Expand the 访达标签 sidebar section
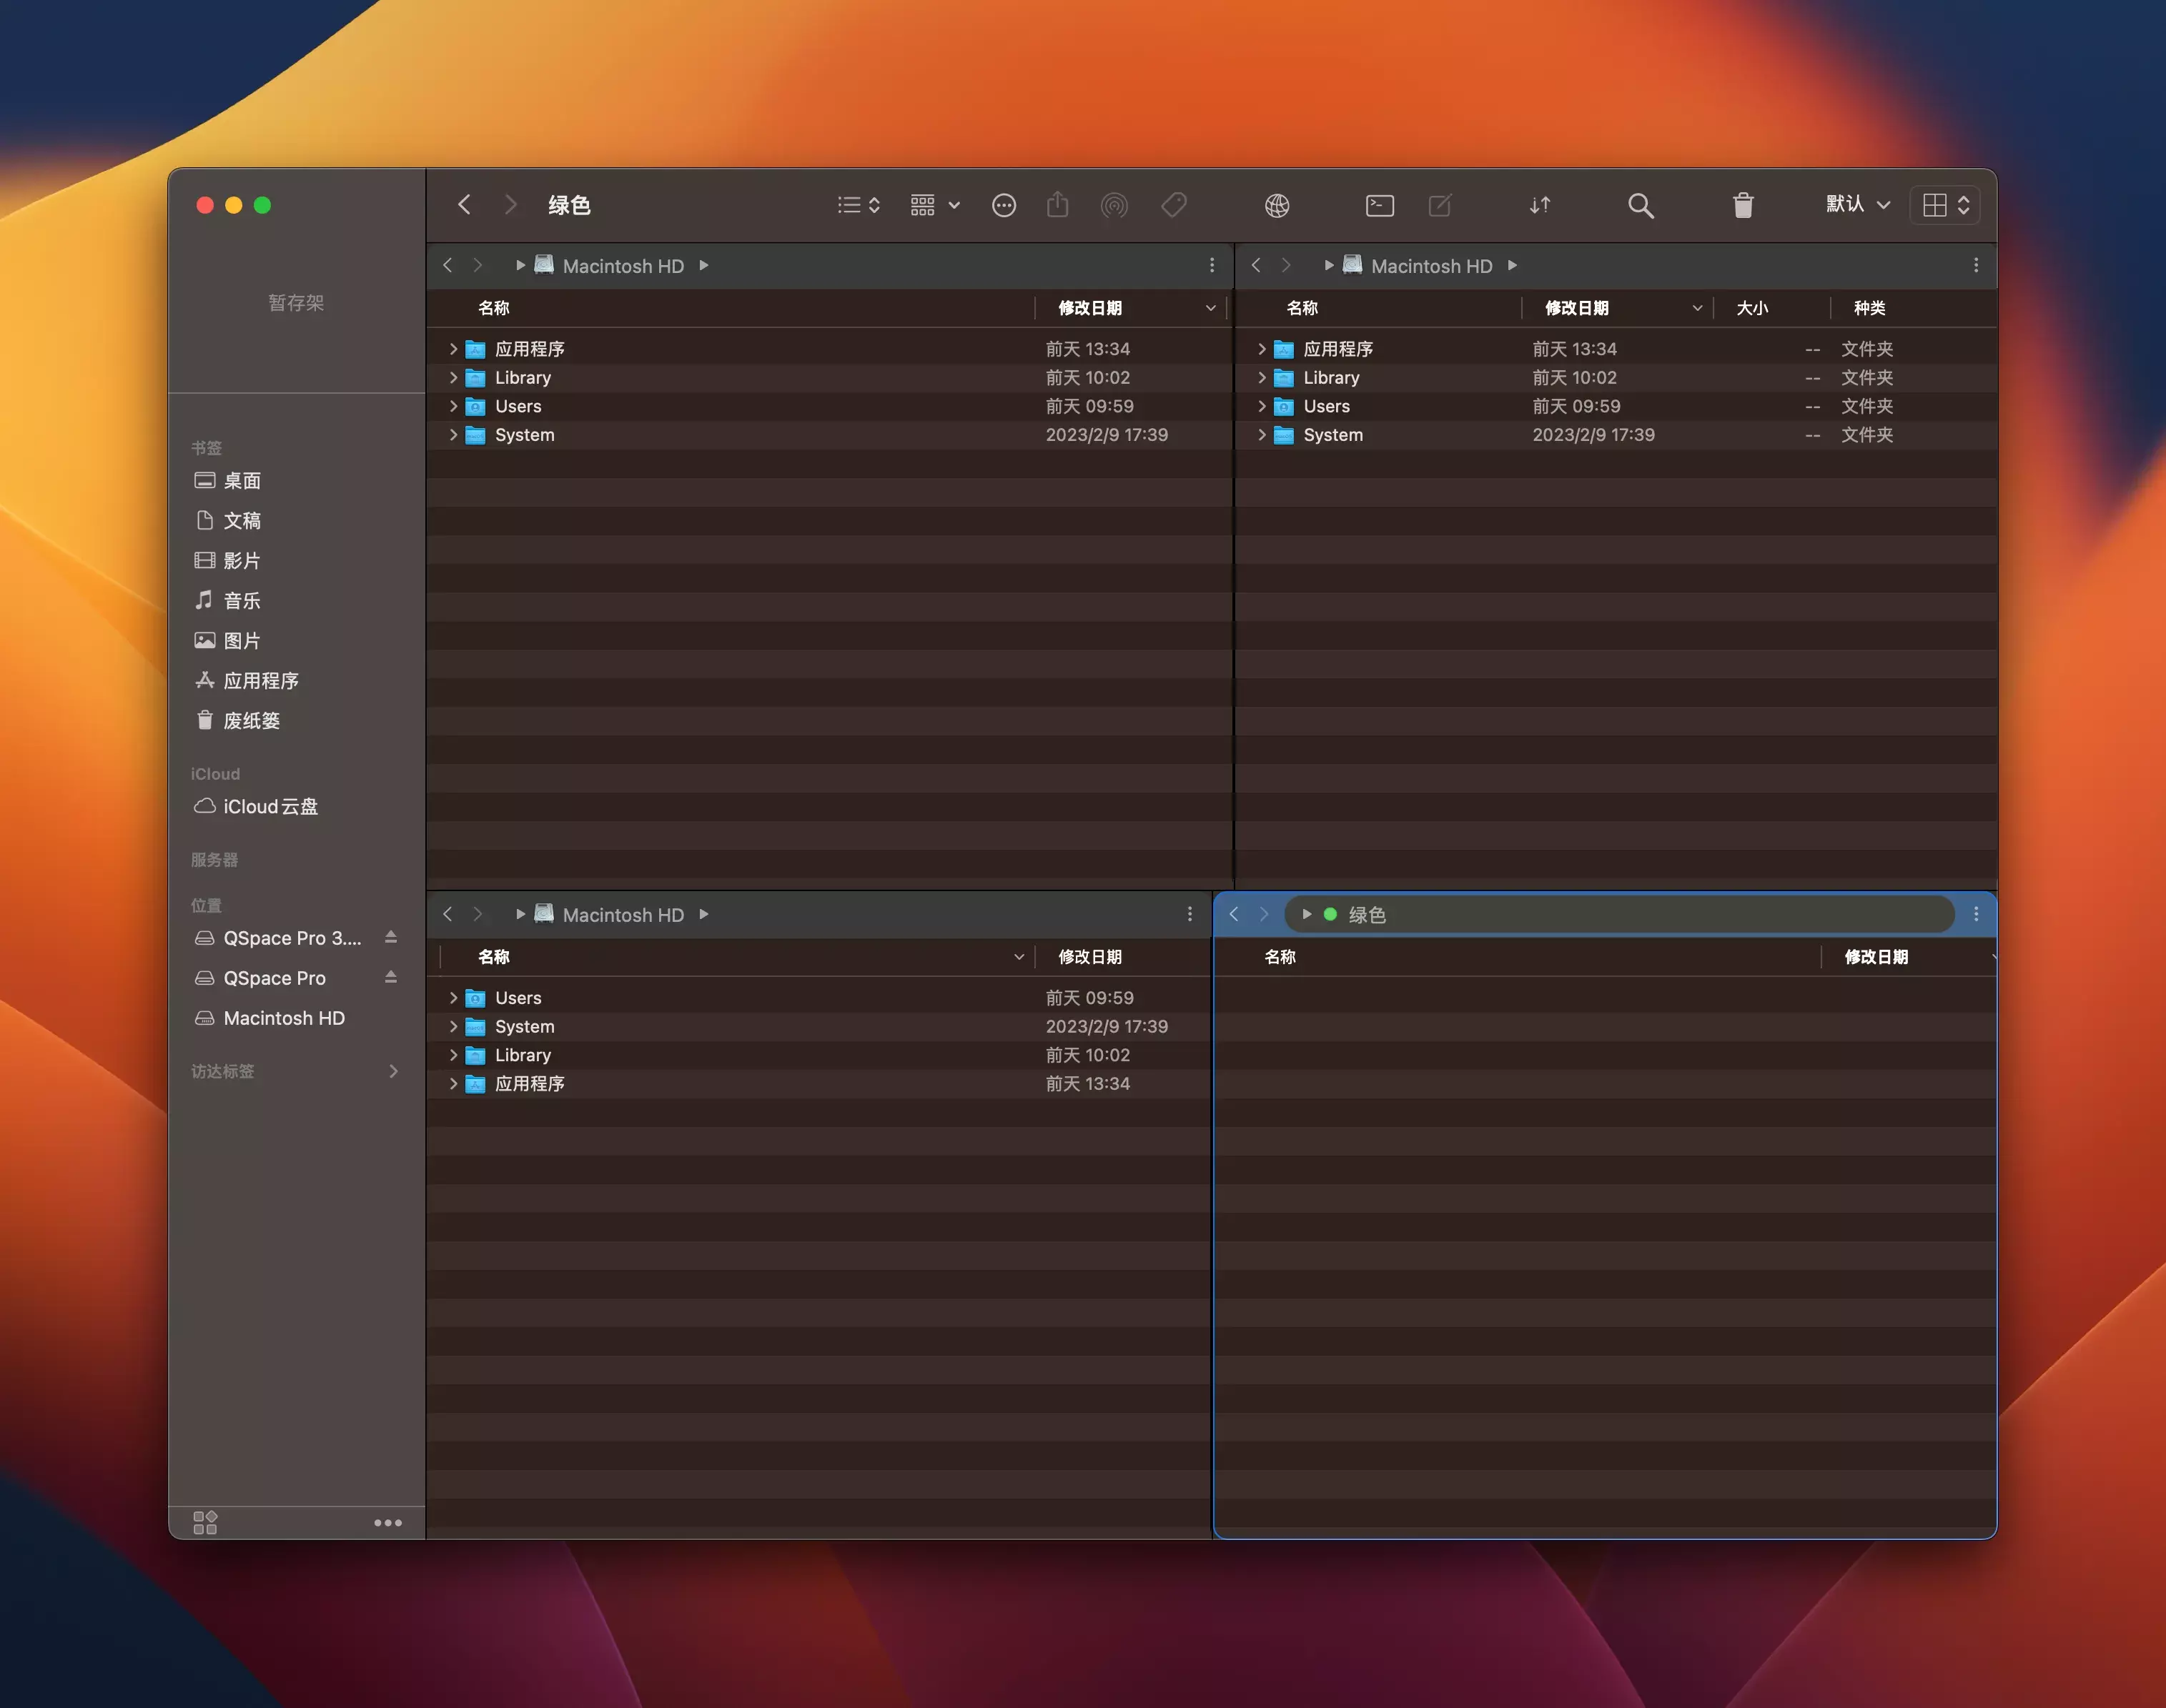This screenshot has width=2166, height=1708. pyautogui.click(x=393, y=1071)
